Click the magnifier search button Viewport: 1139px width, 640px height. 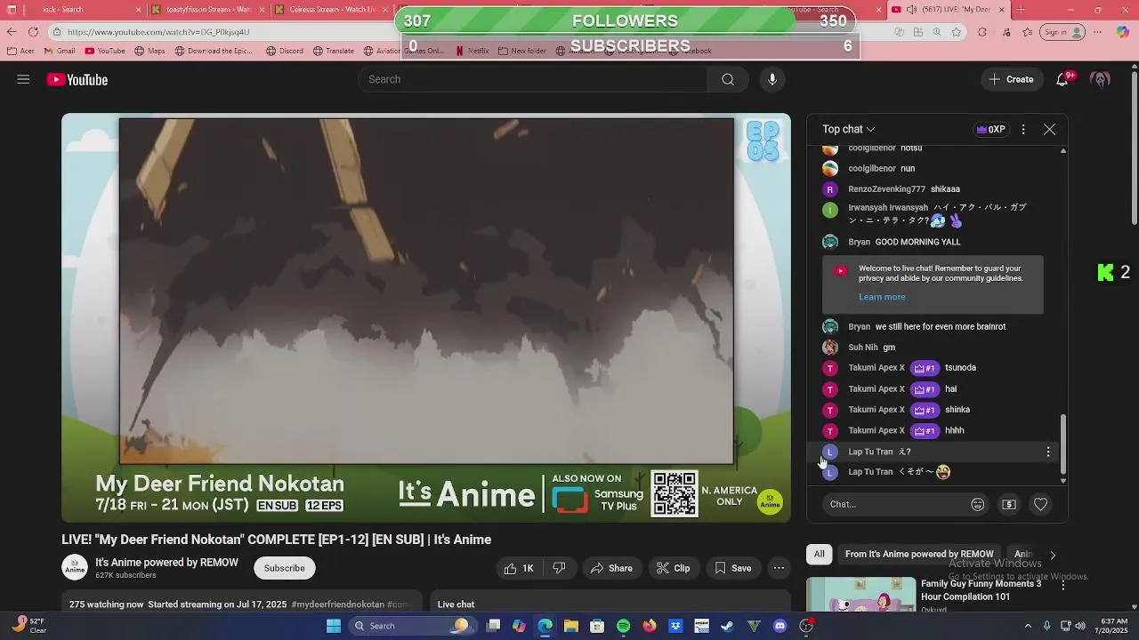coord(728,79)
